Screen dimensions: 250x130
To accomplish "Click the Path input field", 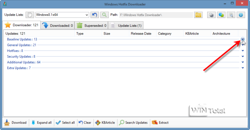I will (156, 15).
